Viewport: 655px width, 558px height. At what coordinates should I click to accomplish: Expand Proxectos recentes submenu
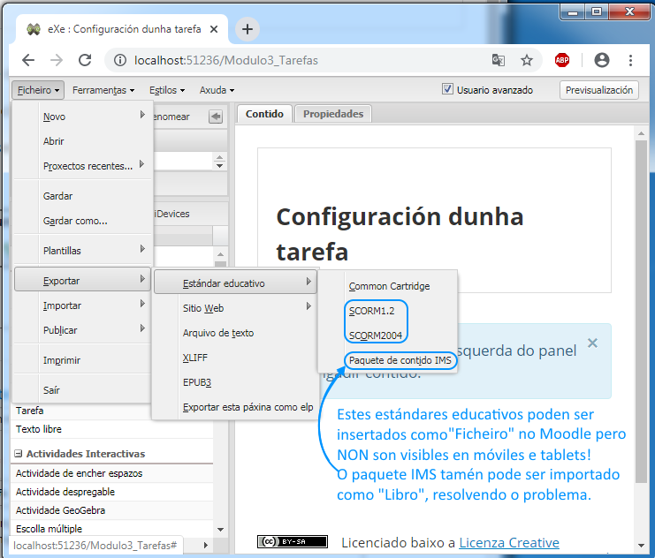(x=82, y=166)
